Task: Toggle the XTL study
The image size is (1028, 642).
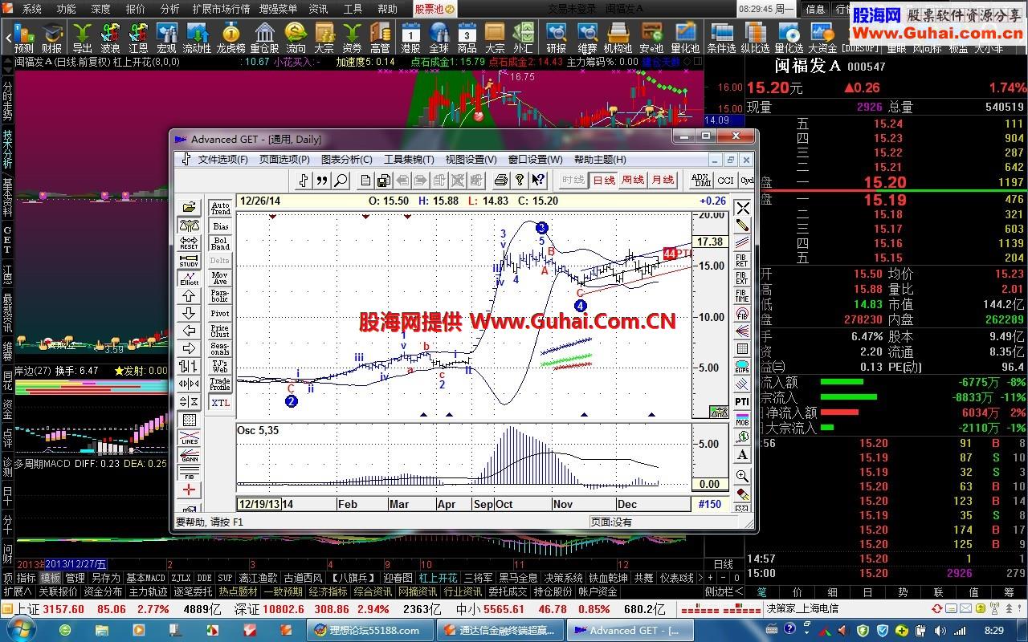Action: [220, 402]
